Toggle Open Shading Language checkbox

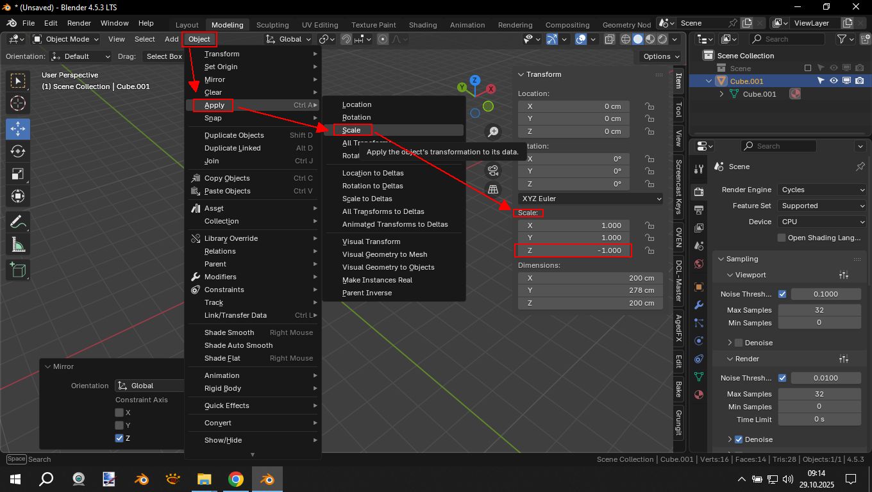(781, 238)
